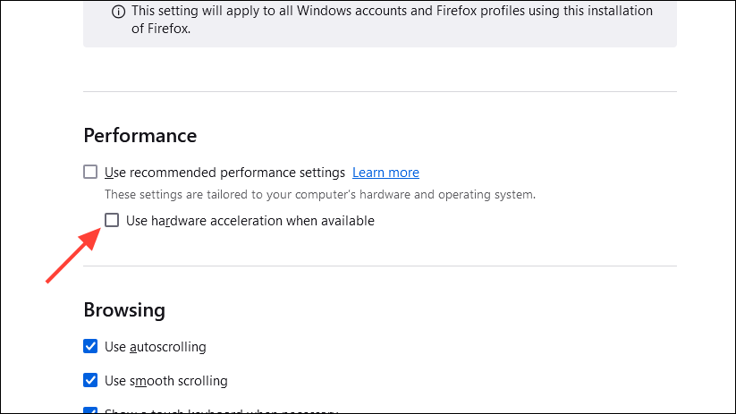Click the 'Use recommended performance settings' label text
Image resolution: width=736 pixels, height=414 pixels.
coord(224,173)
